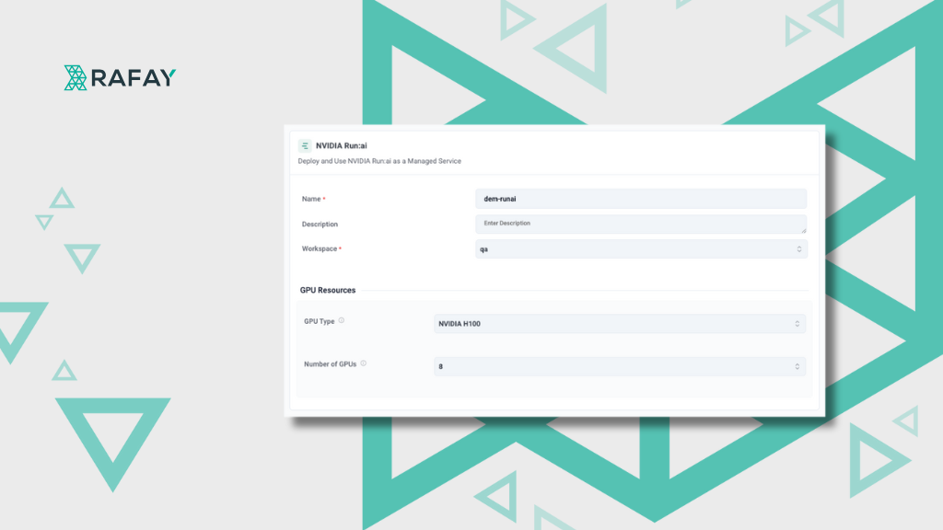Click the Rafay logo

point(120,77)
